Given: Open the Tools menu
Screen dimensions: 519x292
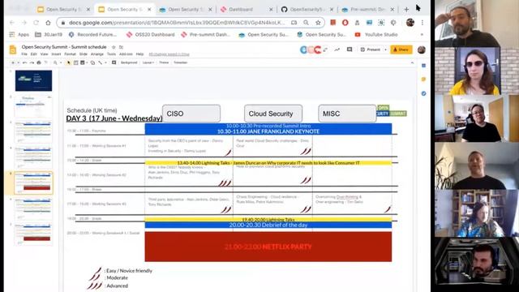Looking at the screenshot, I should (x=111, y=54).
